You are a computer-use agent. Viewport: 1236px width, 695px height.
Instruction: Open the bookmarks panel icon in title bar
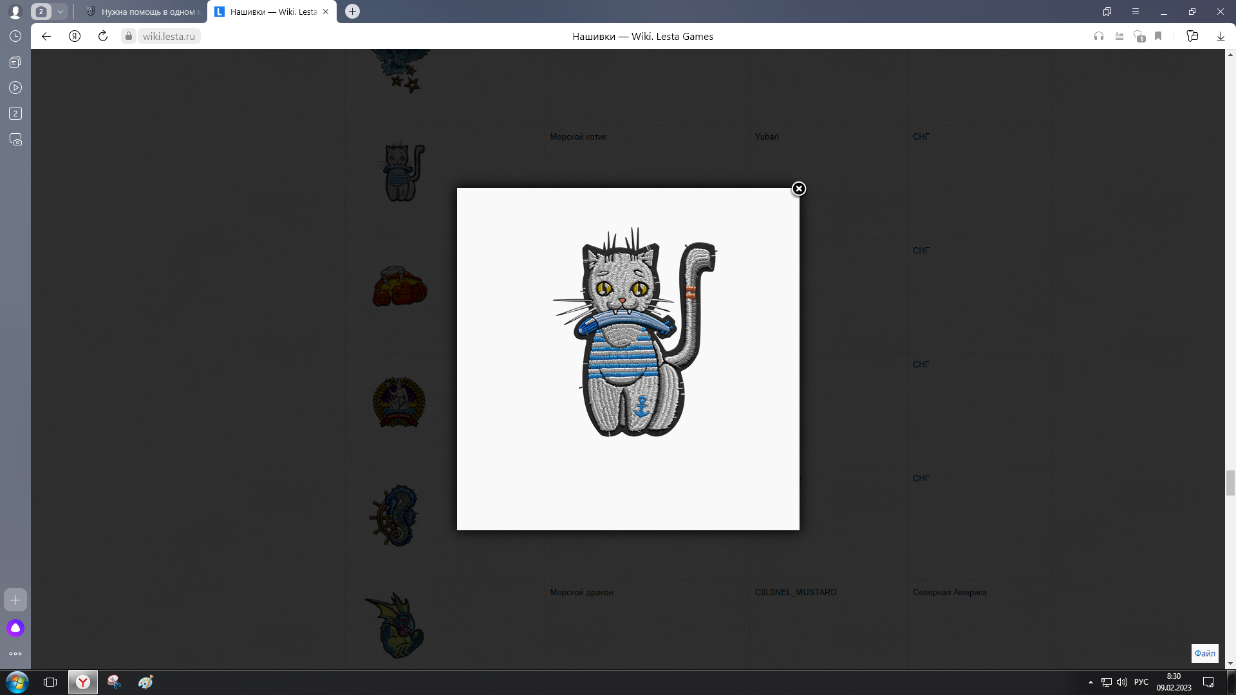(x=1107, y=12)
